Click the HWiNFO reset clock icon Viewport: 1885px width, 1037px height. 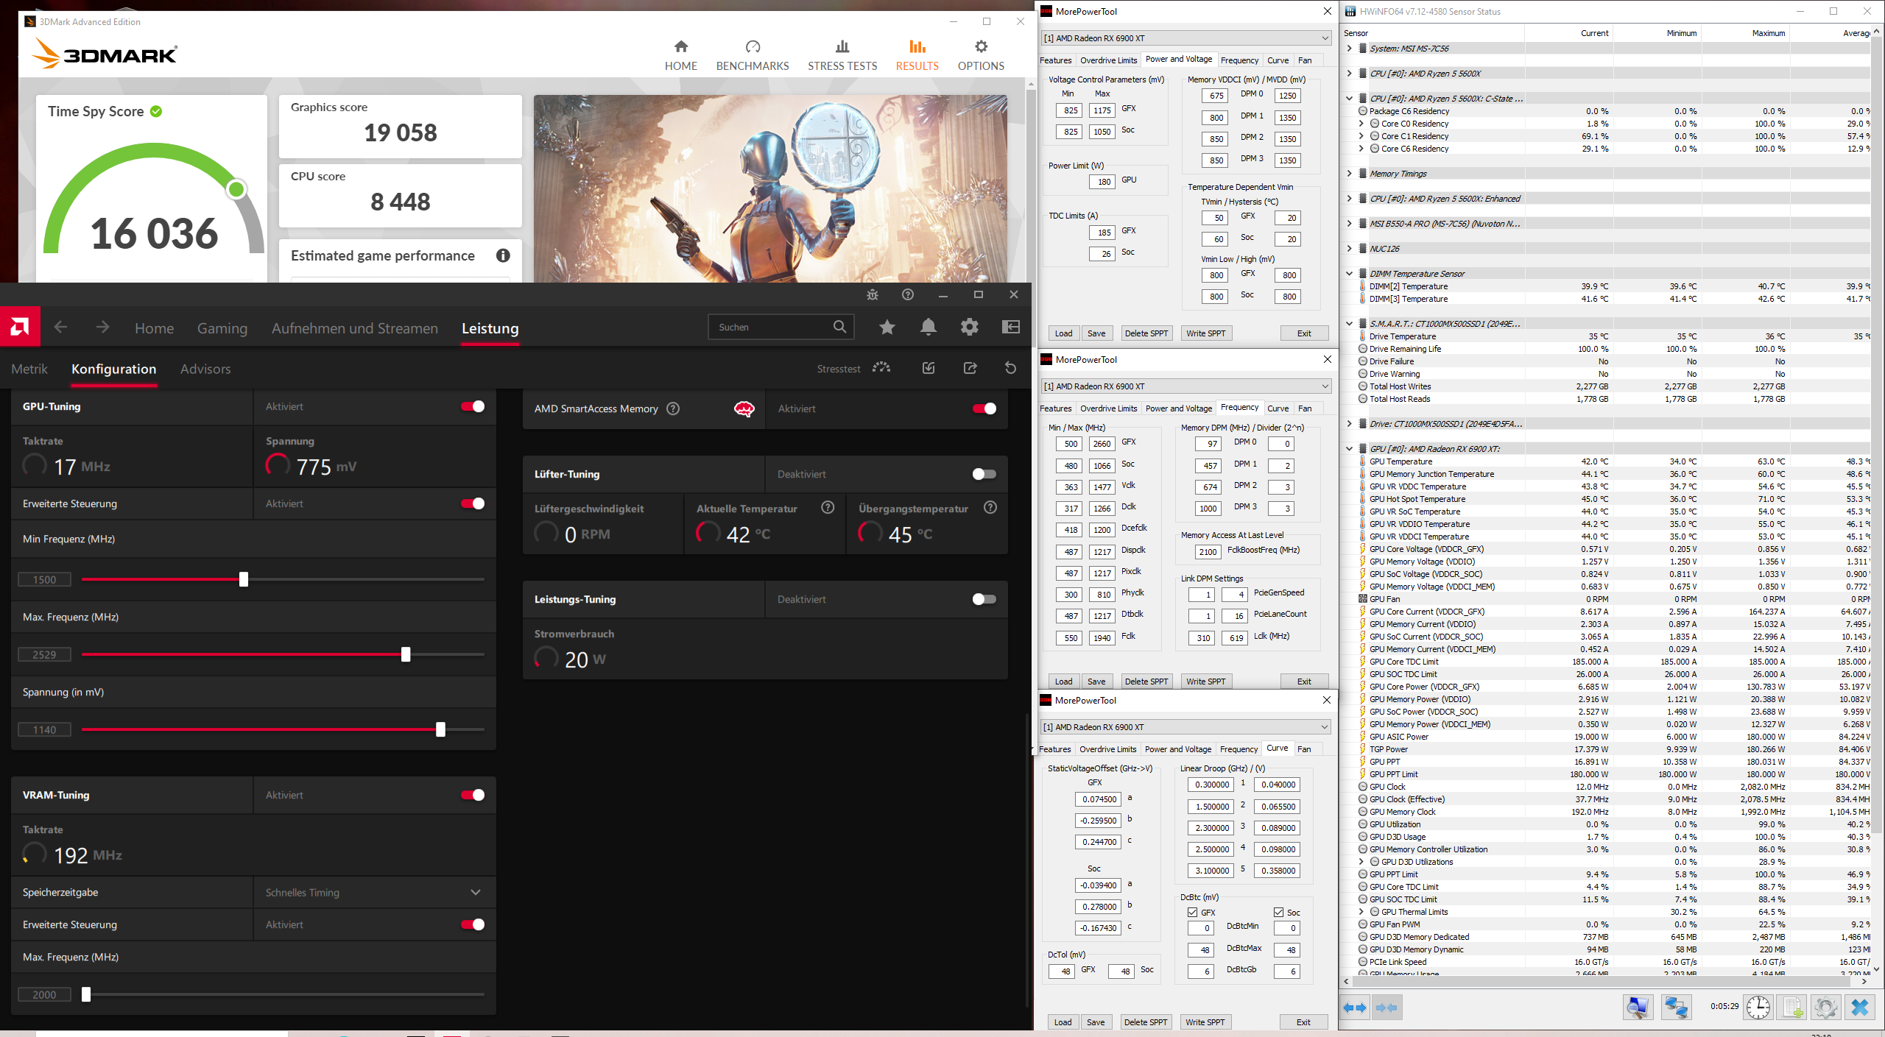pyautogui.click(x=1758, y=1007)
